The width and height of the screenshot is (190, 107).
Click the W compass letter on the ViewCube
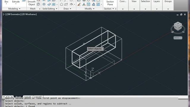(x=172, y=32)
